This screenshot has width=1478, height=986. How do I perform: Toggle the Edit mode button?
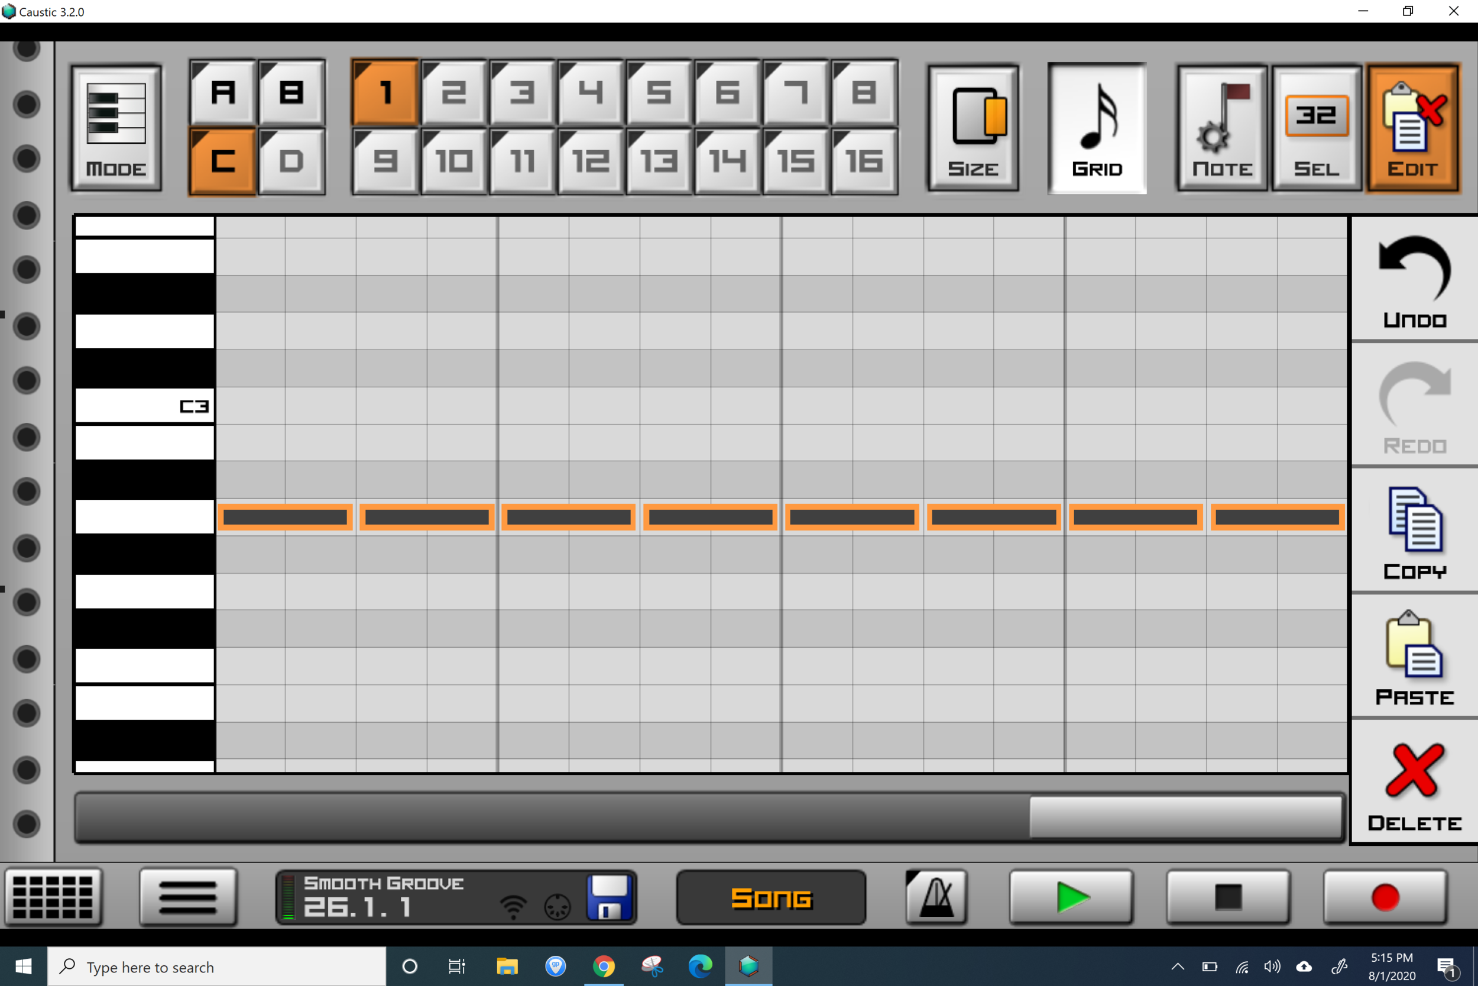tap(1412, 128)
